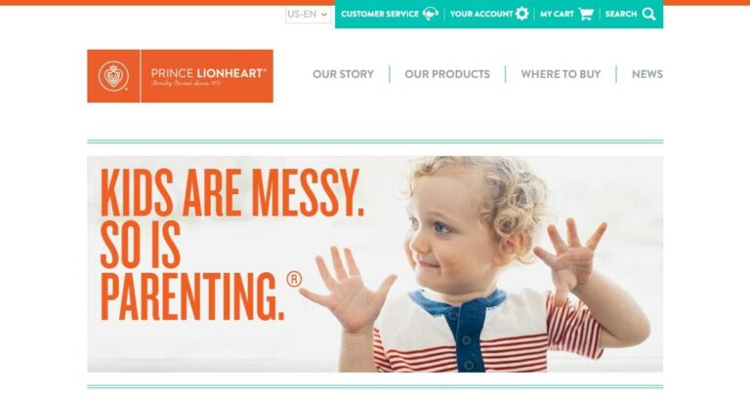Open the Our Story menu item
Image resolution: width=750 pixels, height=396 pixels.
(343, 74)
